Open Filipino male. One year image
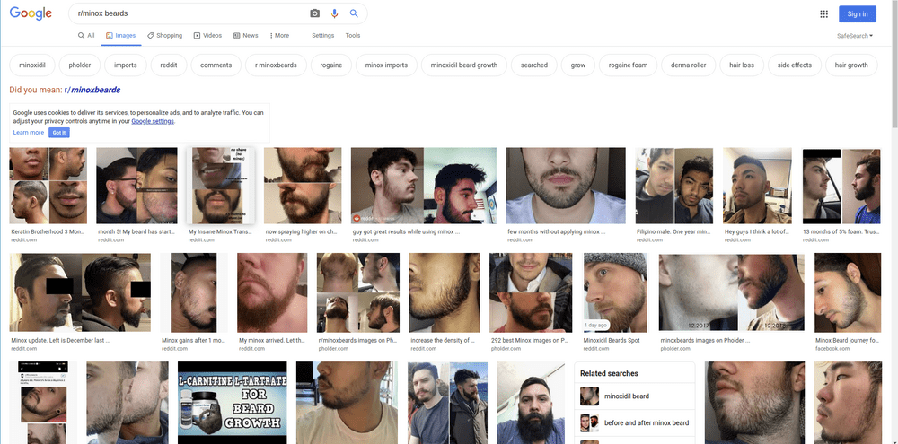Viewport: 898px width, 444px height. pos(674,186)
